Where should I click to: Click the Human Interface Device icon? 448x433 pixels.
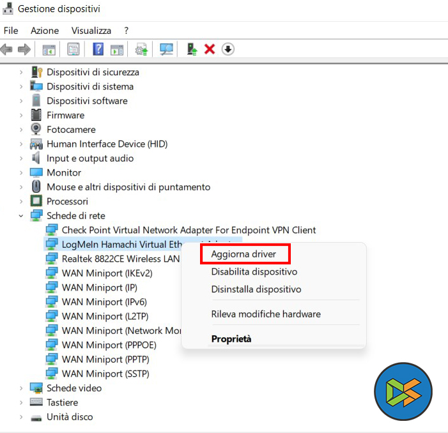tap(36, 144)
